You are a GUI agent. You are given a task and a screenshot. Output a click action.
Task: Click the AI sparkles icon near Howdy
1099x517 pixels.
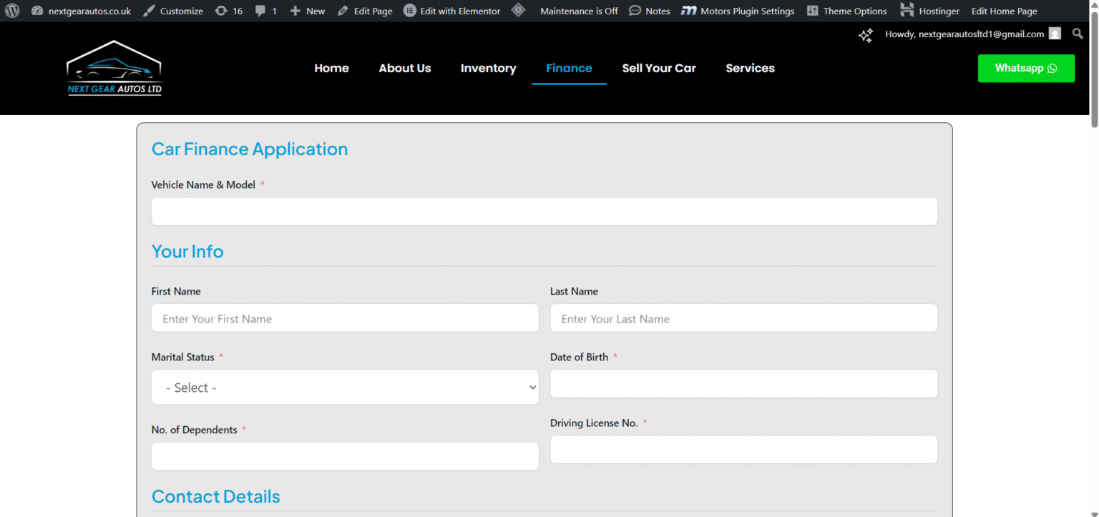tap(866, 35)
